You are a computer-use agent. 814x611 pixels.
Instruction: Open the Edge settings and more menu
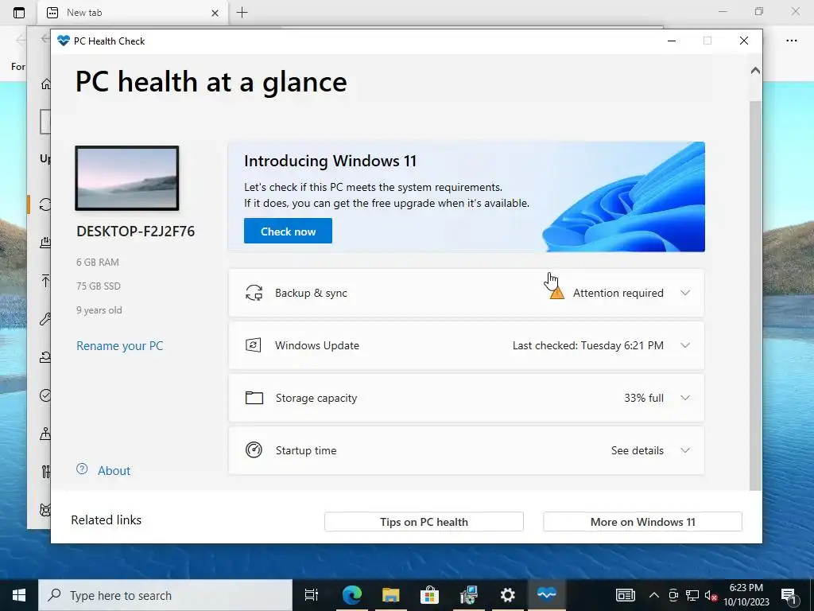(x=791, y=41)
